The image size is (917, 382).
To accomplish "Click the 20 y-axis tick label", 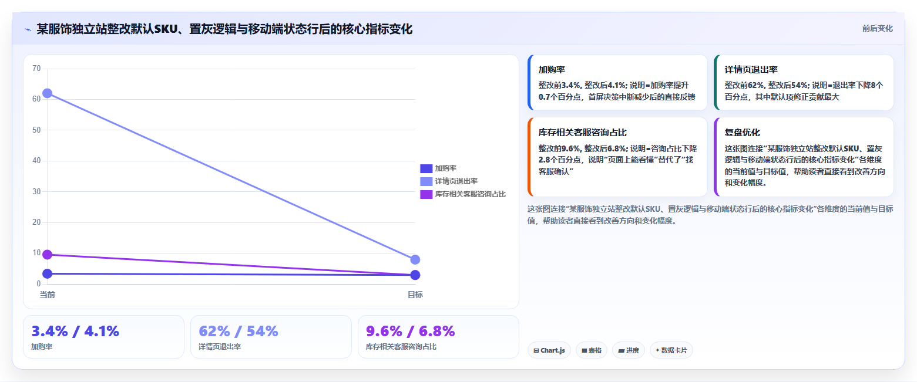I will pos(36,222).
